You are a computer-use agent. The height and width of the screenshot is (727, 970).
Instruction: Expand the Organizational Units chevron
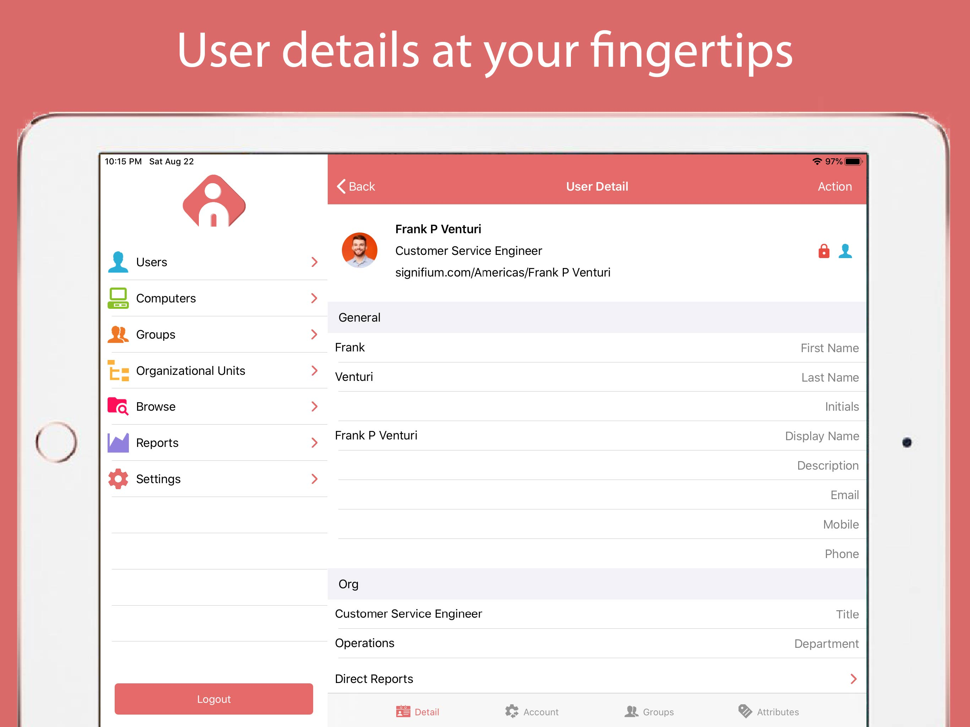[x=315, y=371]
